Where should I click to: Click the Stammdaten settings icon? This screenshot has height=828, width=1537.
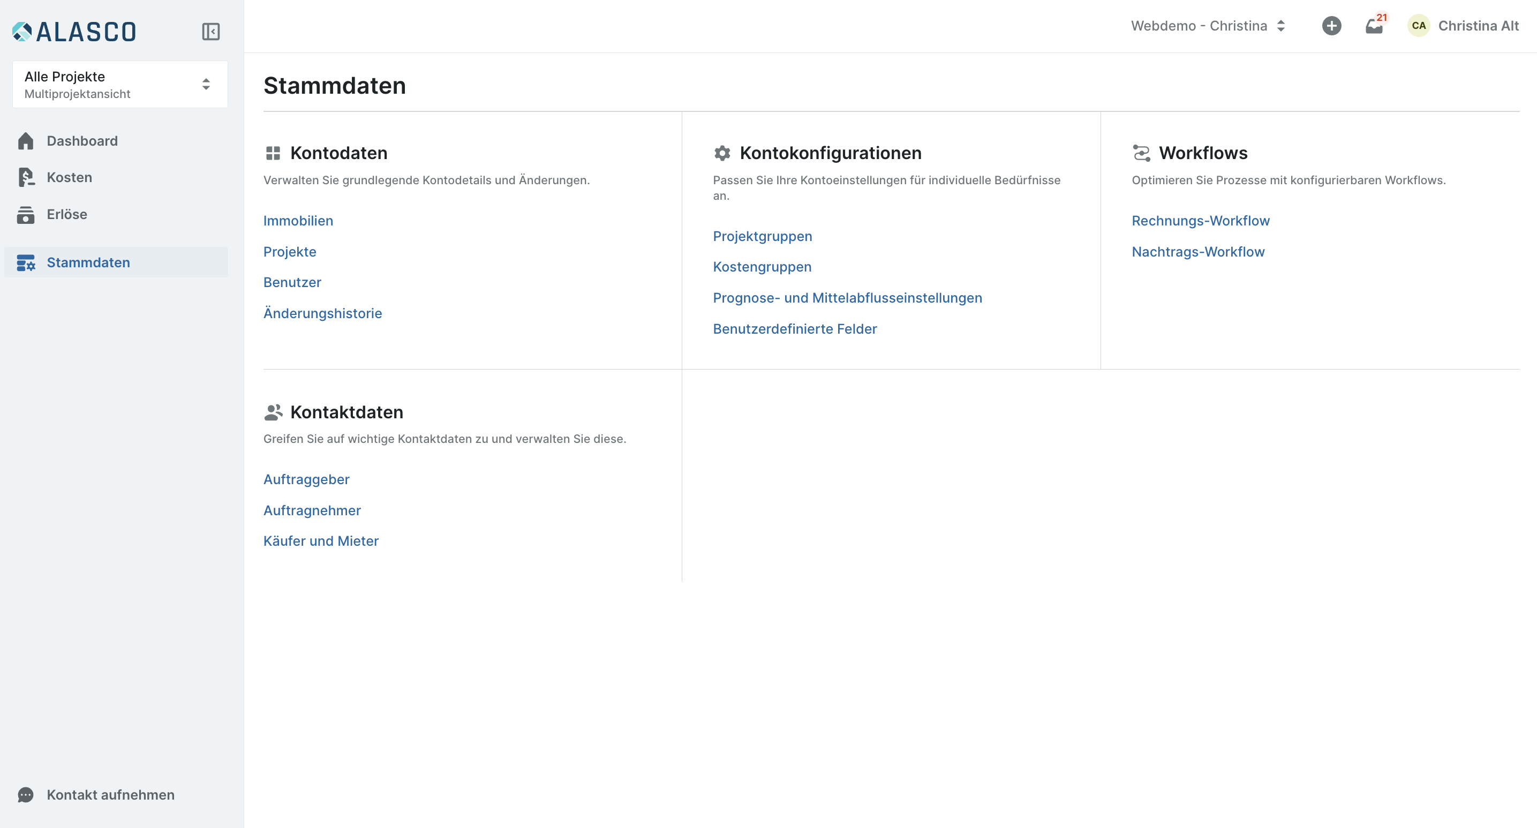(x=26, y=262)
